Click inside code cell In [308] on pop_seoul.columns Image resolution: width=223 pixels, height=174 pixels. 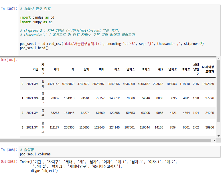coord(35,154)
